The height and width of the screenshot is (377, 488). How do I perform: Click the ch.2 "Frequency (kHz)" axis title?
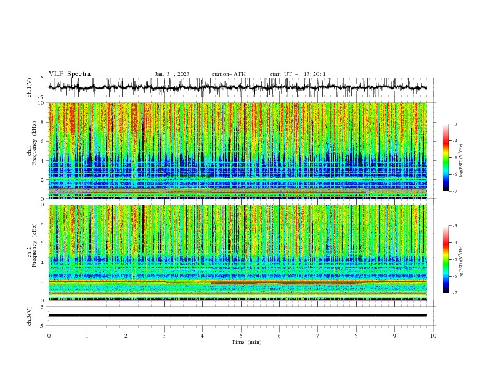pyautogui.click(x=35, y=245)
